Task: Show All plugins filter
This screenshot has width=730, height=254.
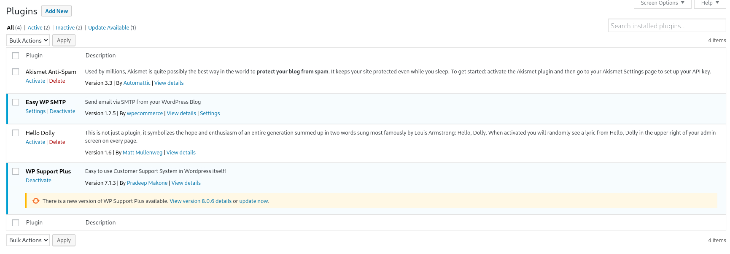Action: coord(11,28)
